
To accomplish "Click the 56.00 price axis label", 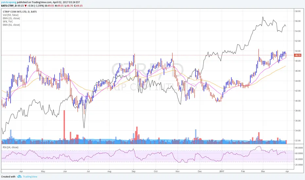I will (298, 21).
